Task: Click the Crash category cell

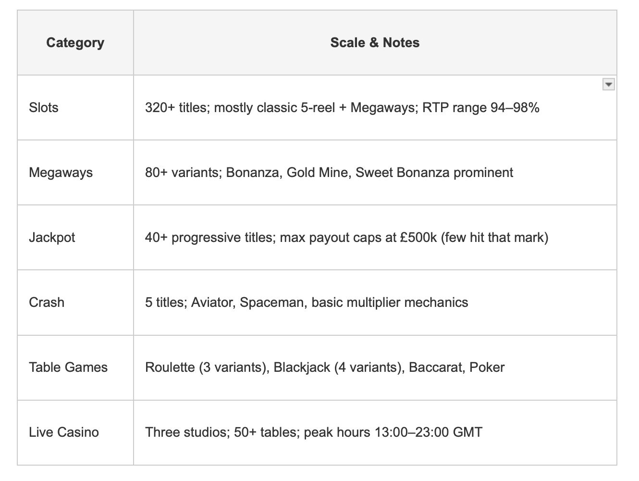Action: pos(75,303)
